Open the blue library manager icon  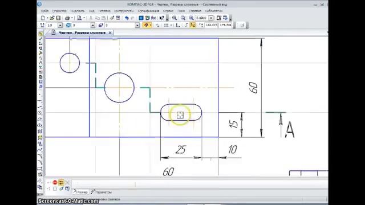click(x=141, y=18)
